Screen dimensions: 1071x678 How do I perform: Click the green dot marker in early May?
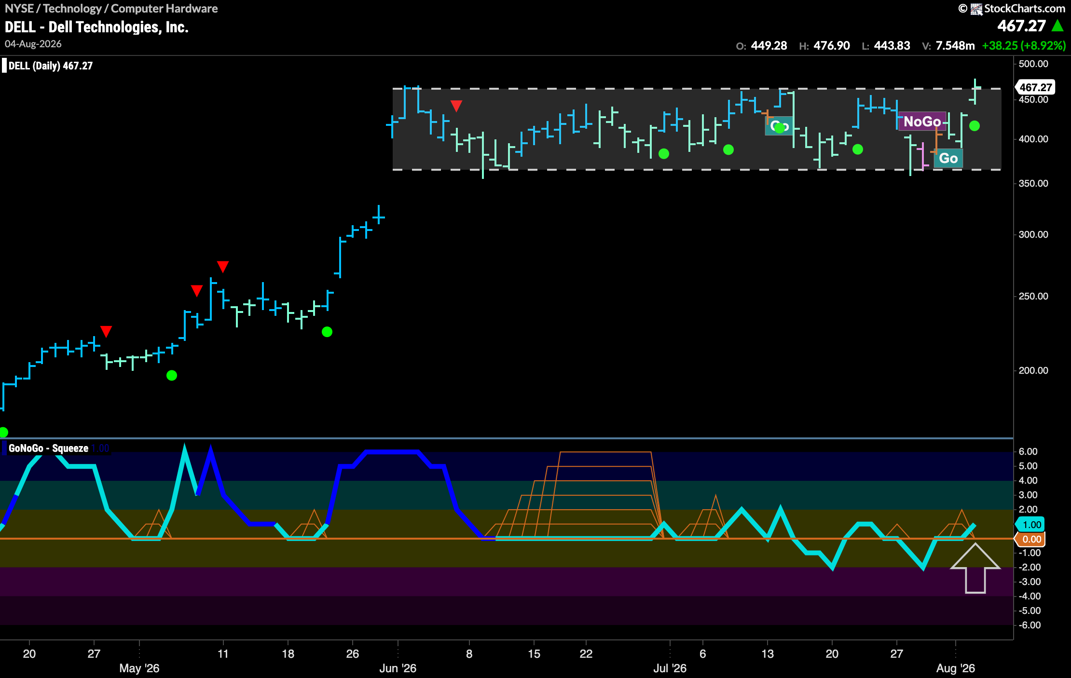point(172,375)
